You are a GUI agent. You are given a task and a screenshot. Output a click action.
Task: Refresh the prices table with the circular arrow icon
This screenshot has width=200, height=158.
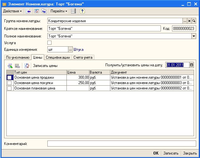pos(27,66)
